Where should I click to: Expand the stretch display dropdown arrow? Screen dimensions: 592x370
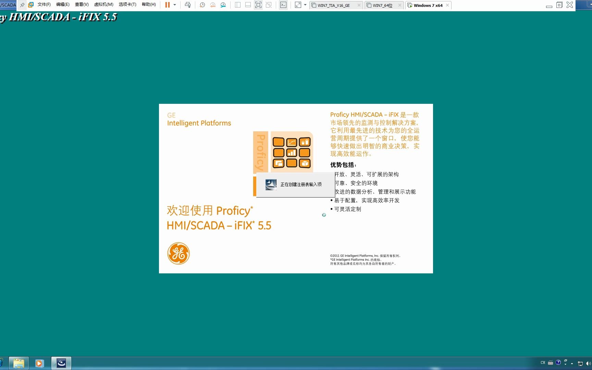point(305,5)
